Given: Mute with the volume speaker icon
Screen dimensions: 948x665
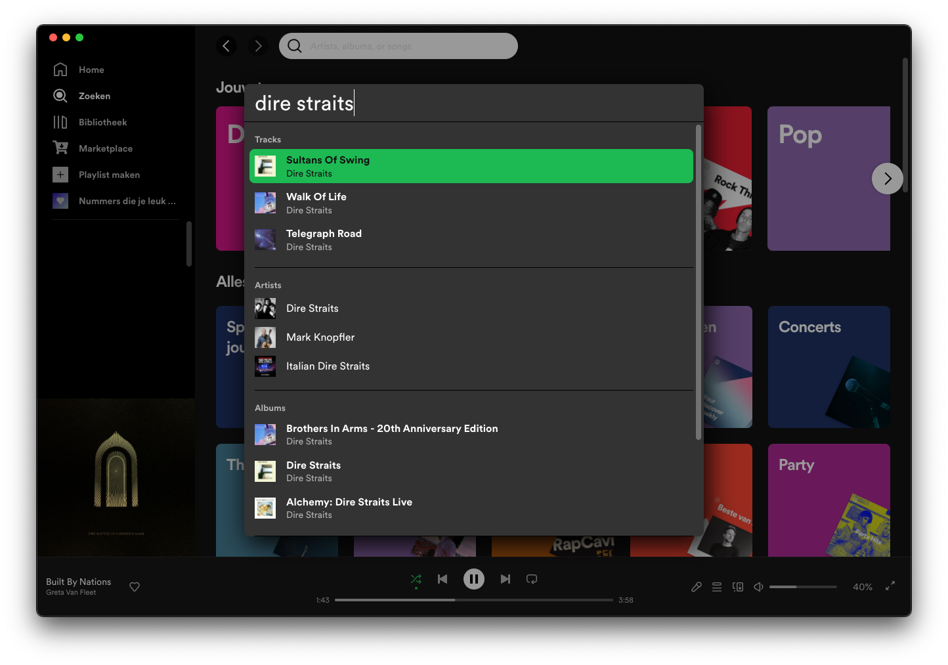Looking at the screenshot, I should [x=758, y=587].
